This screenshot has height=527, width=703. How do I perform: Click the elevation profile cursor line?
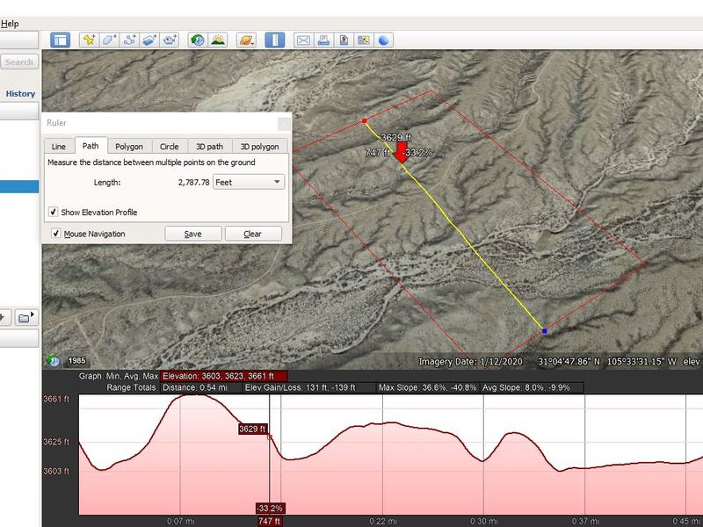point(270,454)
